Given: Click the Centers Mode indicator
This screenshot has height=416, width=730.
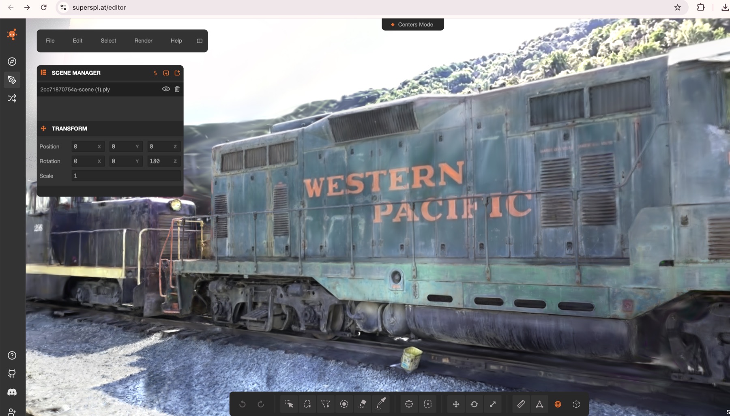Looking at the screenshot, I should pyautogui.click(x=413, y=24).
